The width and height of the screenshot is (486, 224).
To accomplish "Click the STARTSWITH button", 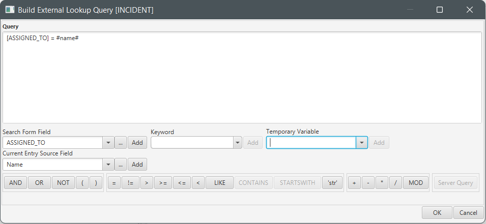I will [297, 183].
